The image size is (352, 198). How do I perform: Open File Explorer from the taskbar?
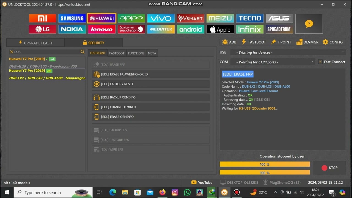click(125, 192)
